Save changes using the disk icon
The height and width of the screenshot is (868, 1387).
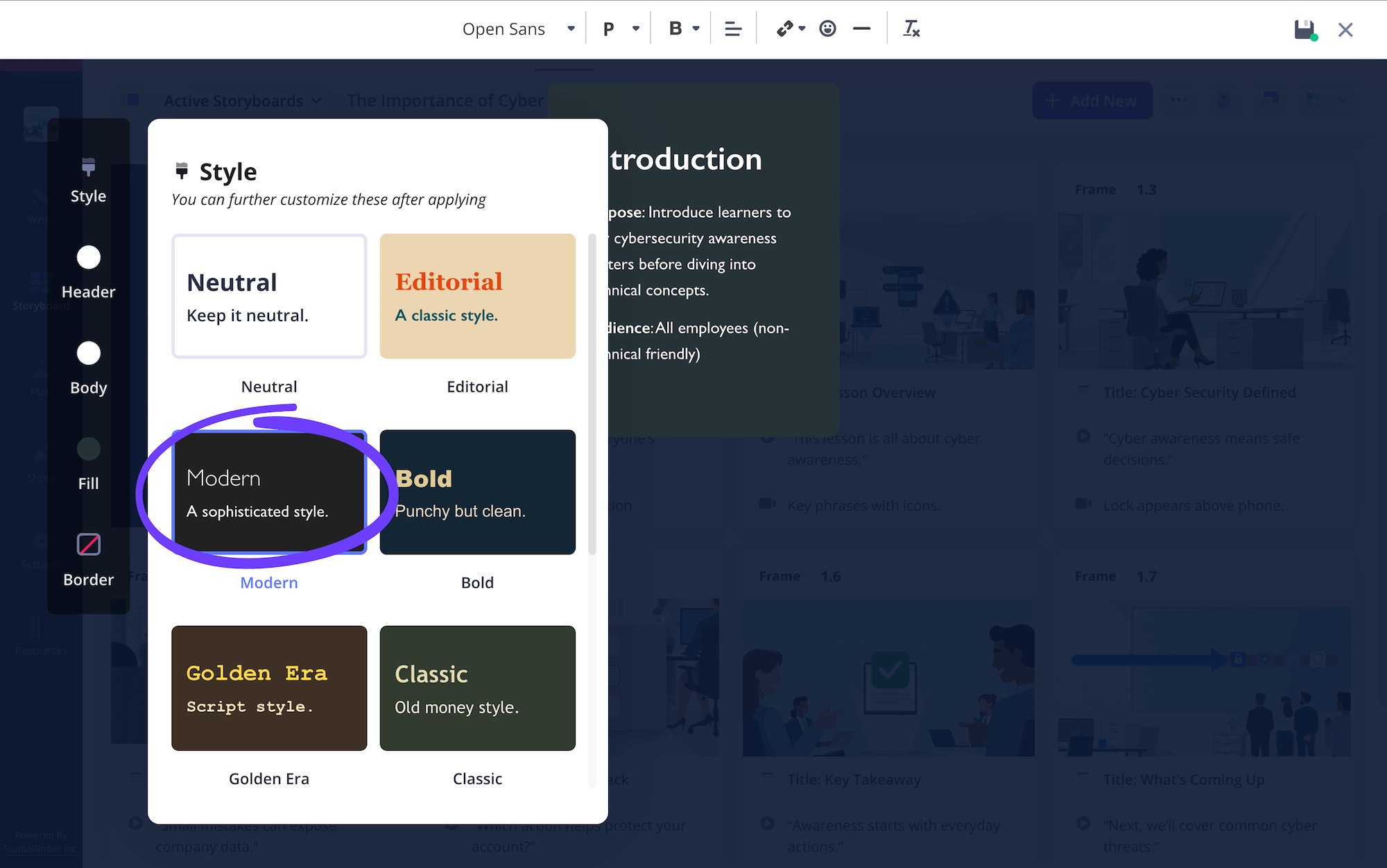point(1303,30)
